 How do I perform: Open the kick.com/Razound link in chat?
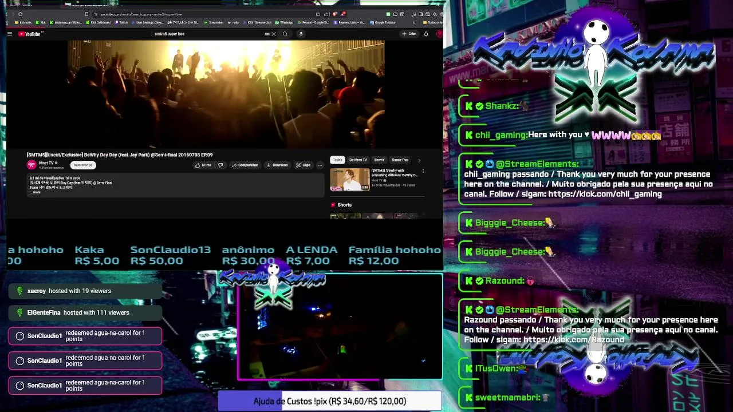574,340
